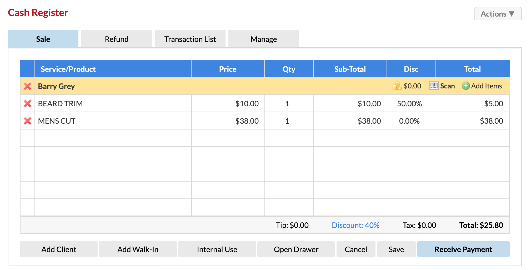This screenshot has width=531, height=270.
Task: Delete the BEARD TRIM line item
Action: [x=27, y=103]
